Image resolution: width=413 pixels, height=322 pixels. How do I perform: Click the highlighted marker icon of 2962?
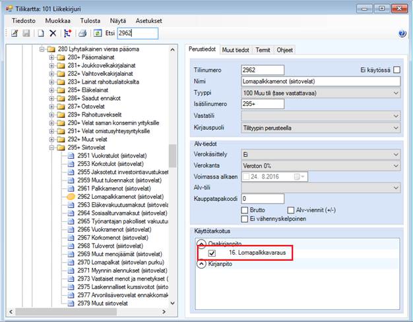tap(71, 197)
